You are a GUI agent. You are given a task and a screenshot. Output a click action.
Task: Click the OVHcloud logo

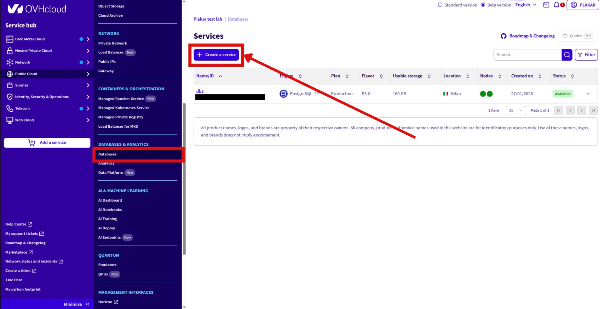(37, 9)
